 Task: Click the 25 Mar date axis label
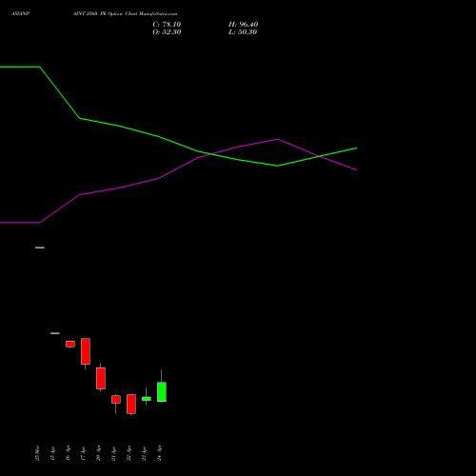click(37, 453)
